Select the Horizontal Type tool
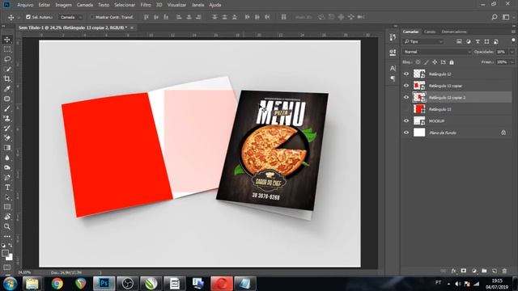The image size is (518, 291). [x=7, y=188]
